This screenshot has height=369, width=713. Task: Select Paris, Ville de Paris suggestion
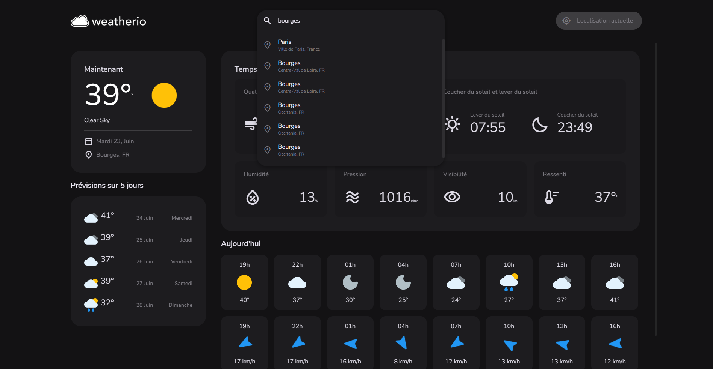point(350,45)
